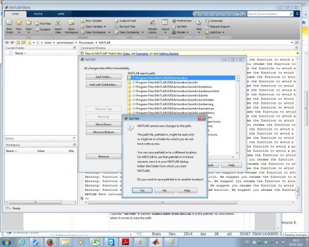Click the Layout icon
This screenshot has width=309, height=247.
point(165,22)
